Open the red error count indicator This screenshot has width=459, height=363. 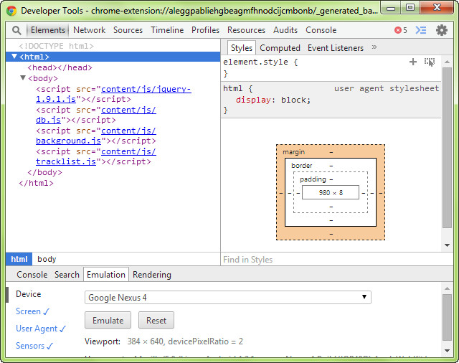coord(401,30)
